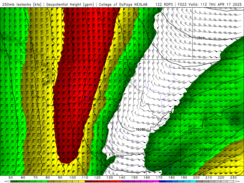
Task: Click the 'Geopotential Height (gpm)' header text
Action: (x=70, y=4)
